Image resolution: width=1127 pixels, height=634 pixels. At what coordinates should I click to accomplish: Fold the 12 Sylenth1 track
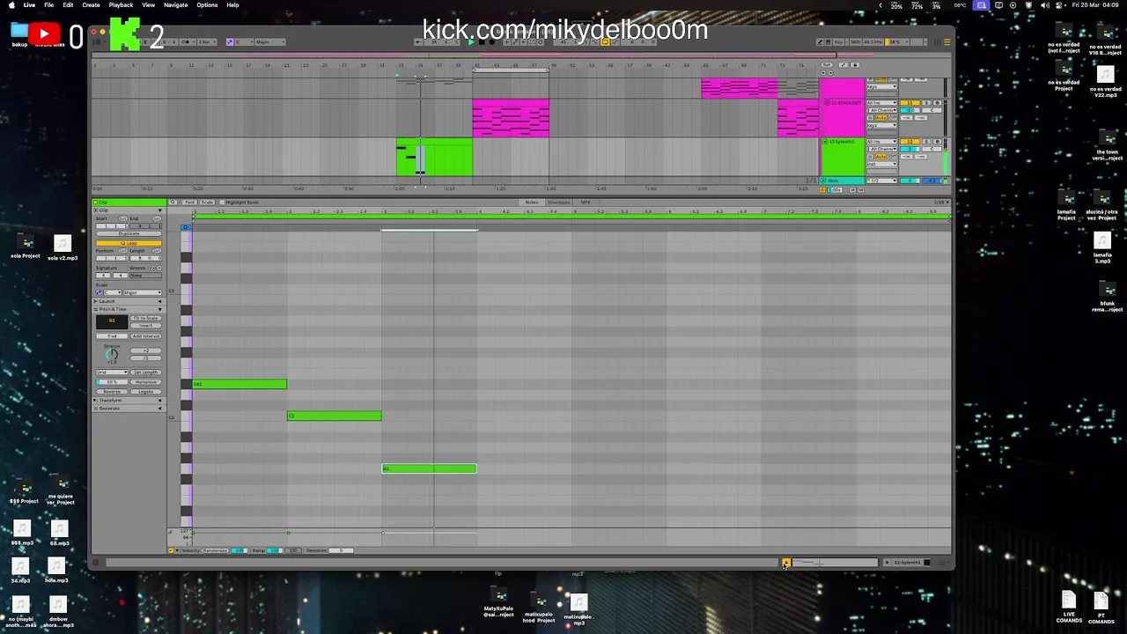click(825, 142)
